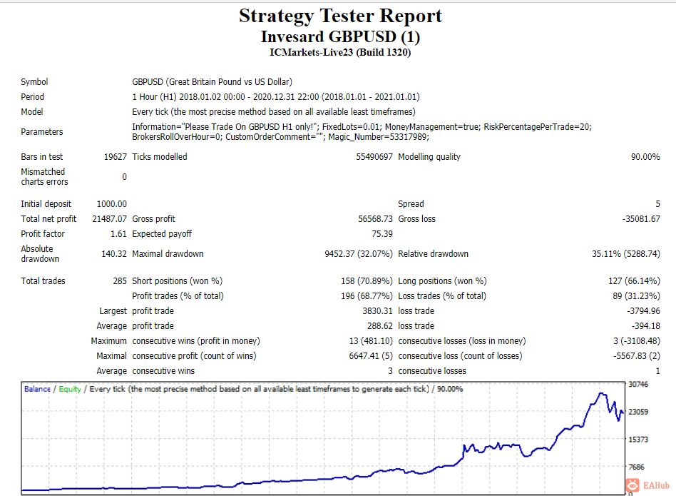This screenshot has height=496, width=676.
Task: Click the Maximal drawdown label
Action: 168,253
